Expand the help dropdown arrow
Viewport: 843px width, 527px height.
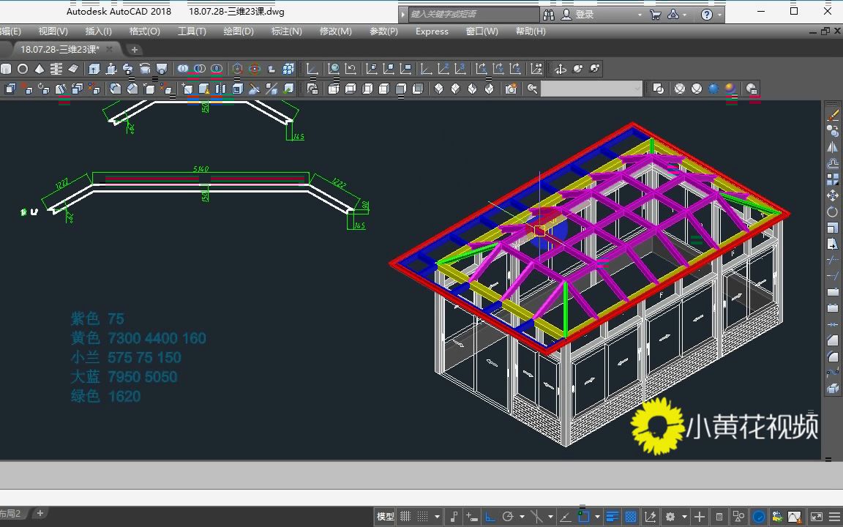click(x=719, y=15)
